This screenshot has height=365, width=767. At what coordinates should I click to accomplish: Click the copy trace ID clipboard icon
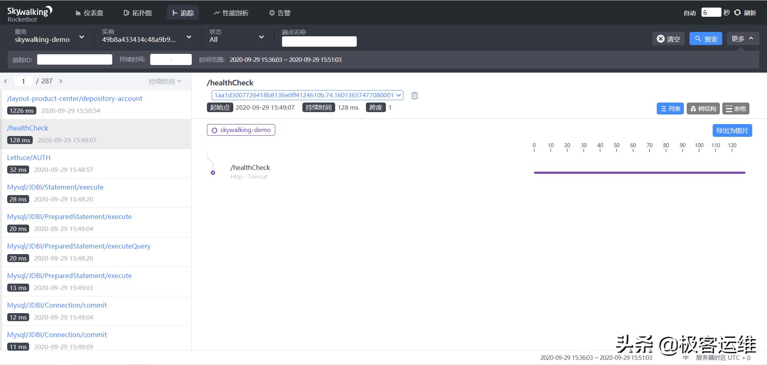click(415, 96)
